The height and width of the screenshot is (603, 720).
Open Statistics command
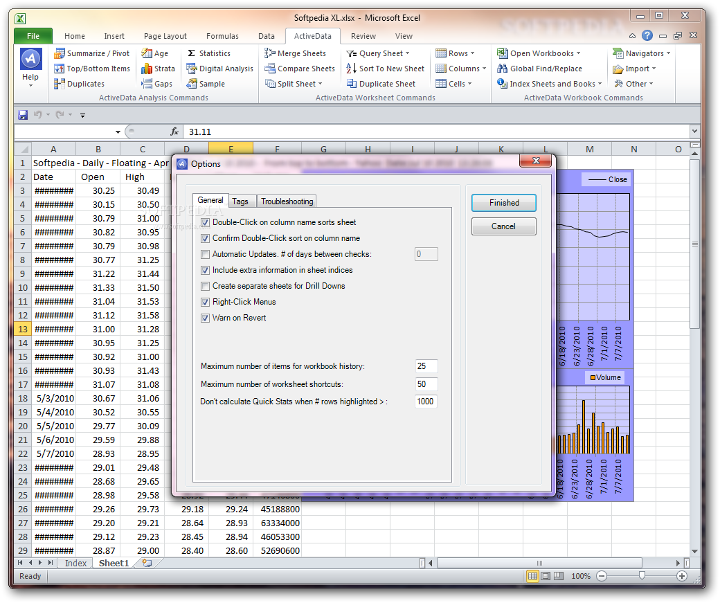pos(208,53)
